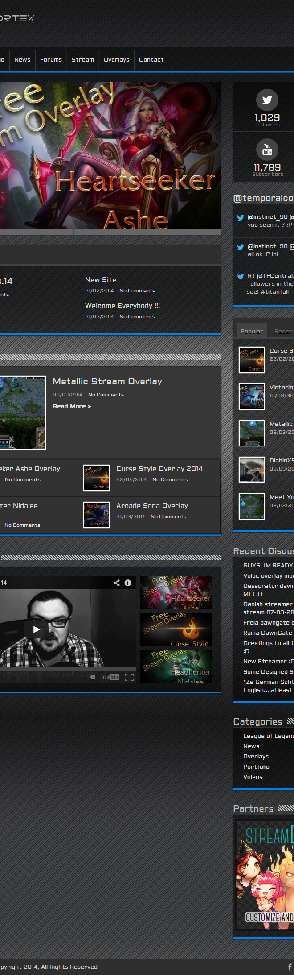Toggle fullscreen on the video player
Image resolution: width=294 pixels, height=975 pixels.
coord(129,677)
